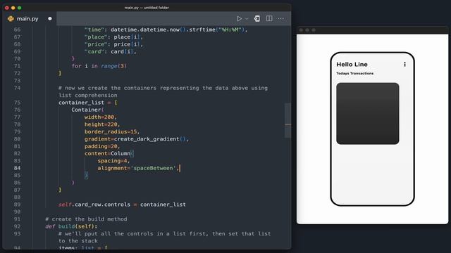This screenshot has width=451, height=253.
Task: Click line number 76 in gutter
Action: coord(17,110)
